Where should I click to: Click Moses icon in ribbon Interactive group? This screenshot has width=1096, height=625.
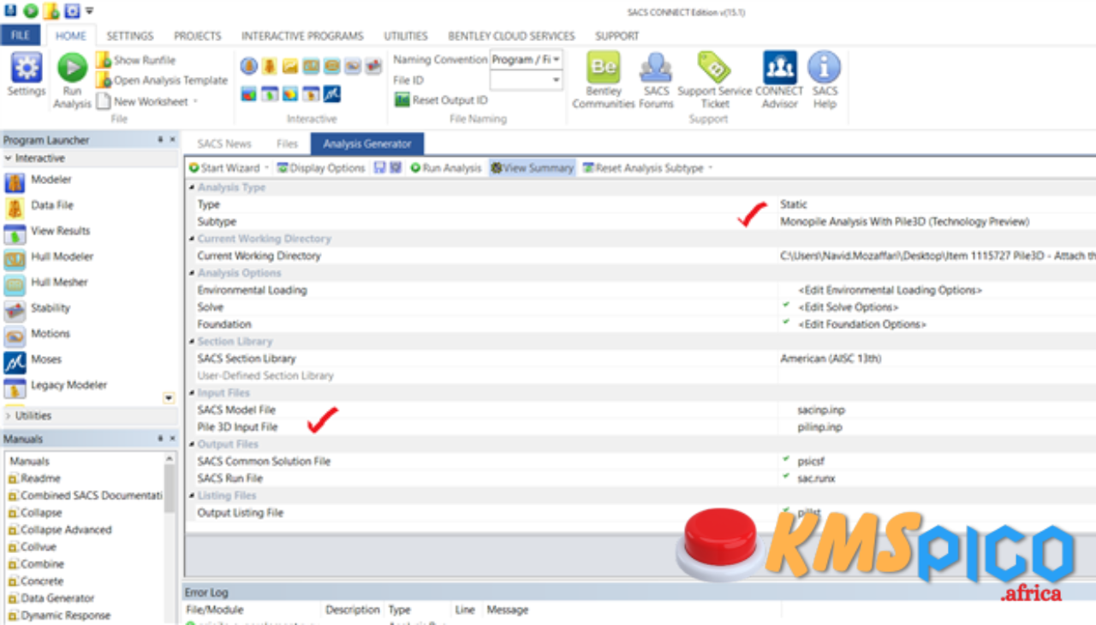click(x=332, y=93)
